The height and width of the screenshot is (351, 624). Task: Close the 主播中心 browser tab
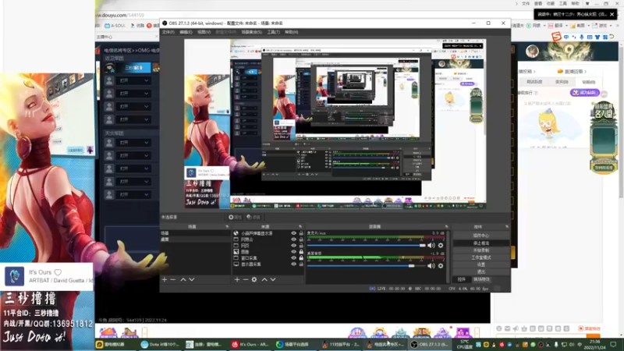point(156,37)
